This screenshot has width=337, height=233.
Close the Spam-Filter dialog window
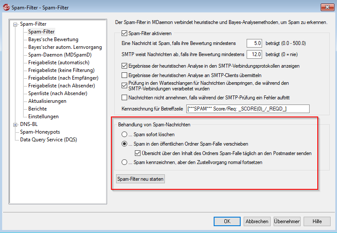pos(326,6)
